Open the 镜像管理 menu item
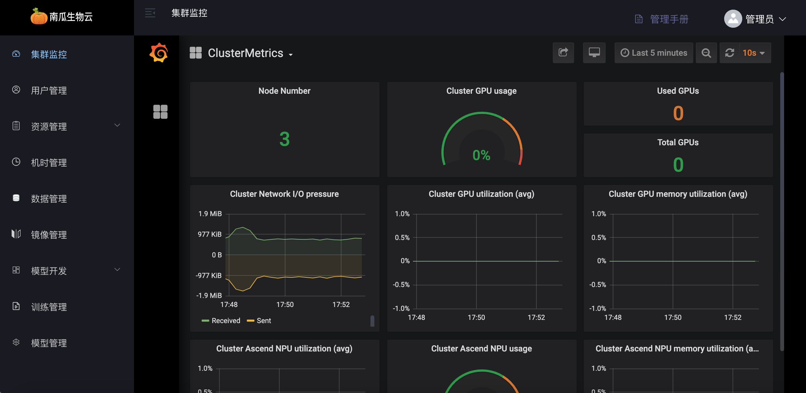 tap(67, 235)
